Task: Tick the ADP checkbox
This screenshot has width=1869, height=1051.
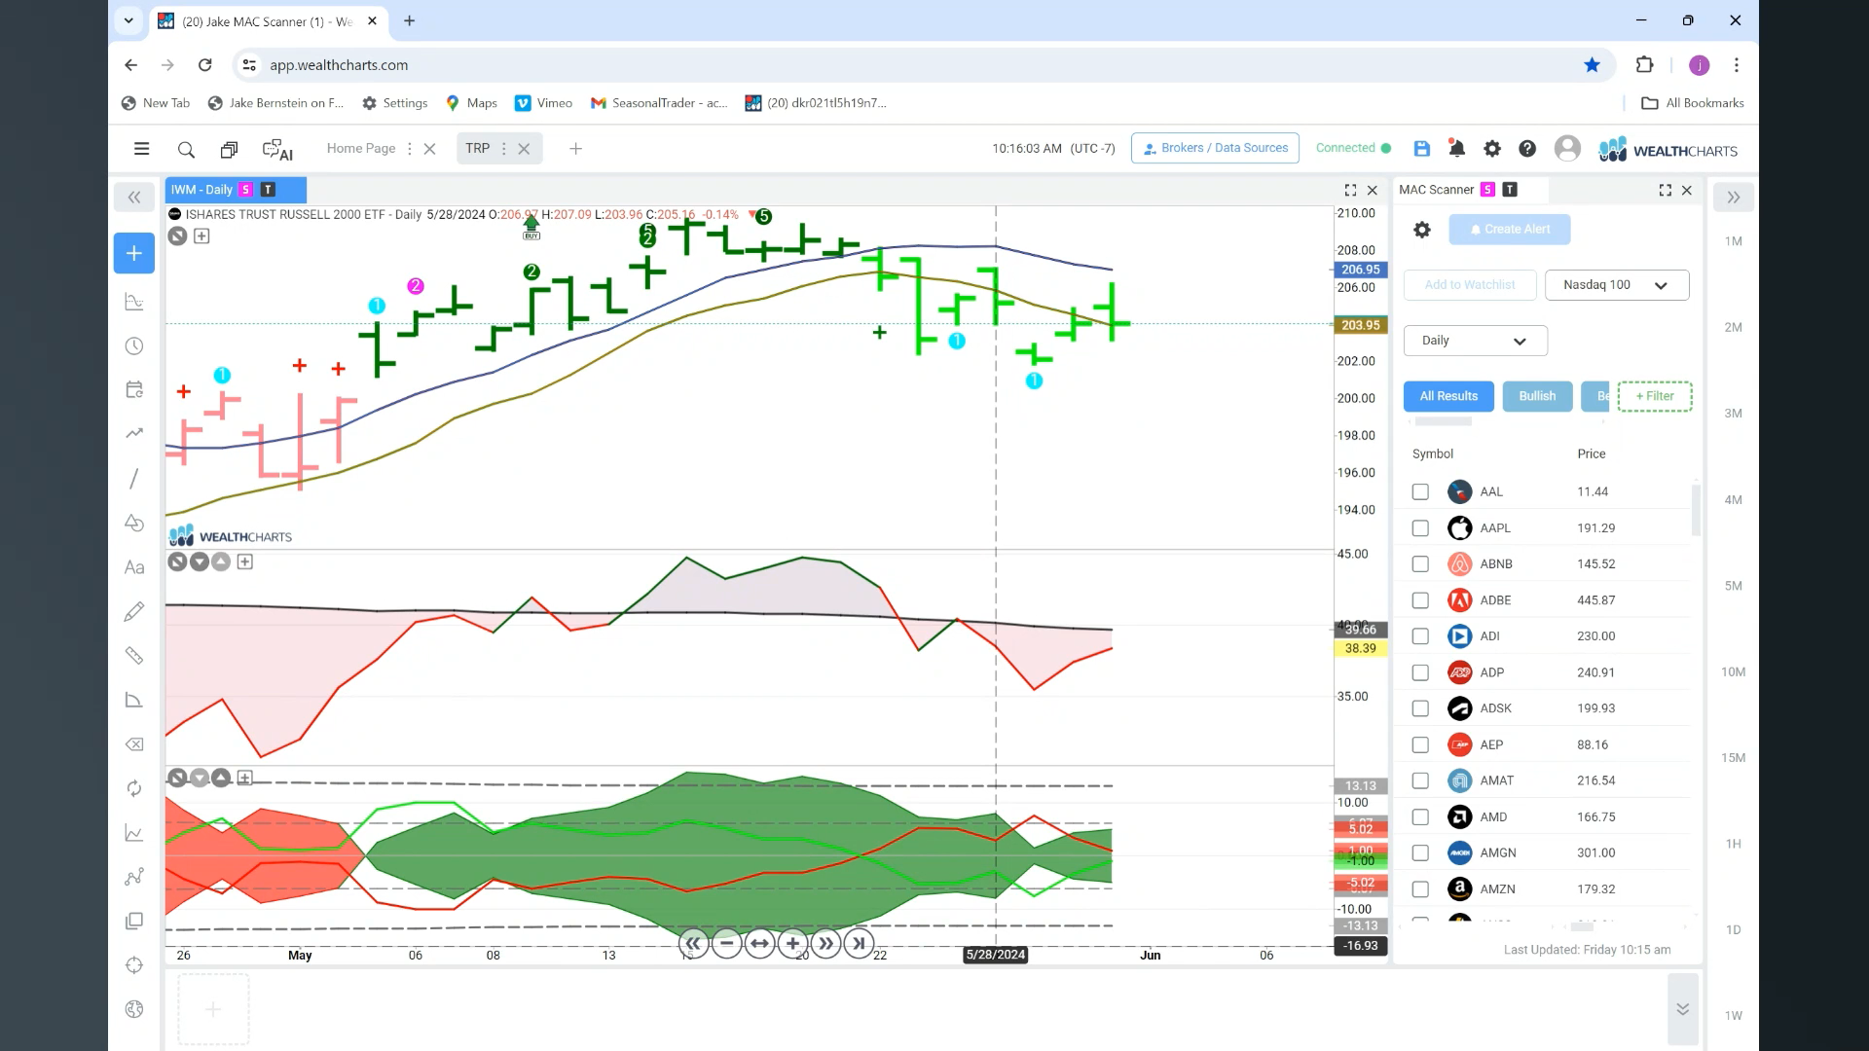Action: pyautogui.click(x=1420, y=672)
